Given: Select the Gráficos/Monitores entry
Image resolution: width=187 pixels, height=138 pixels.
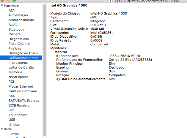Looking at the screenshot, I should tap(23, 58).
